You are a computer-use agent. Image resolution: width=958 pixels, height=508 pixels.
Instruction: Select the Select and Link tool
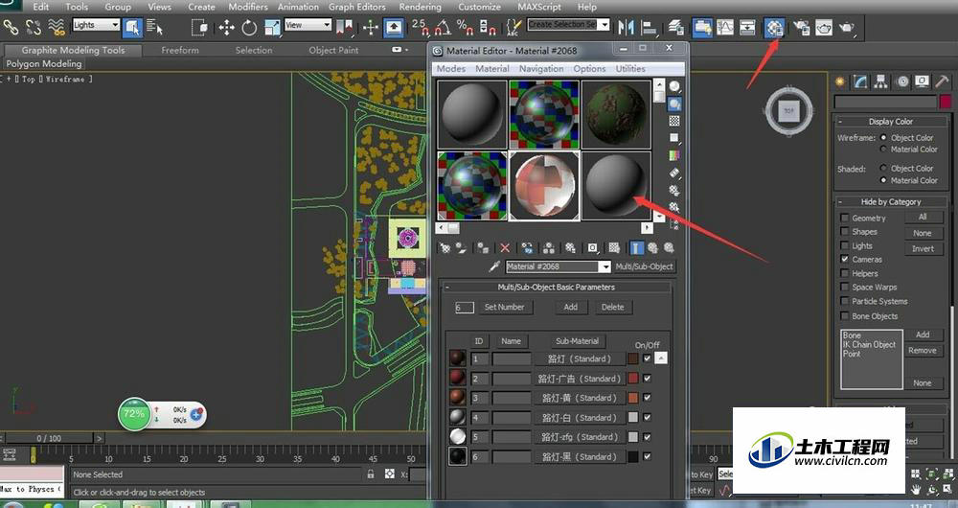[x=11, y=27]
